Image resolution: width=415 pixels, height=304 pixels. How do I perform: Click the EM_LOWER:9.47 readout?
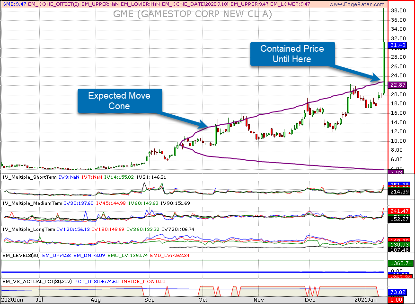tap(290, 4)
